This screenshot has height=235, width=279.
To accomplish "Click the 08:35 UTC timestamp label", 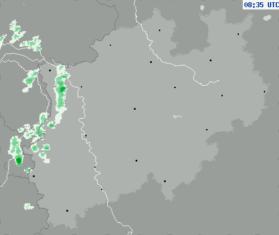I will 261,4.
